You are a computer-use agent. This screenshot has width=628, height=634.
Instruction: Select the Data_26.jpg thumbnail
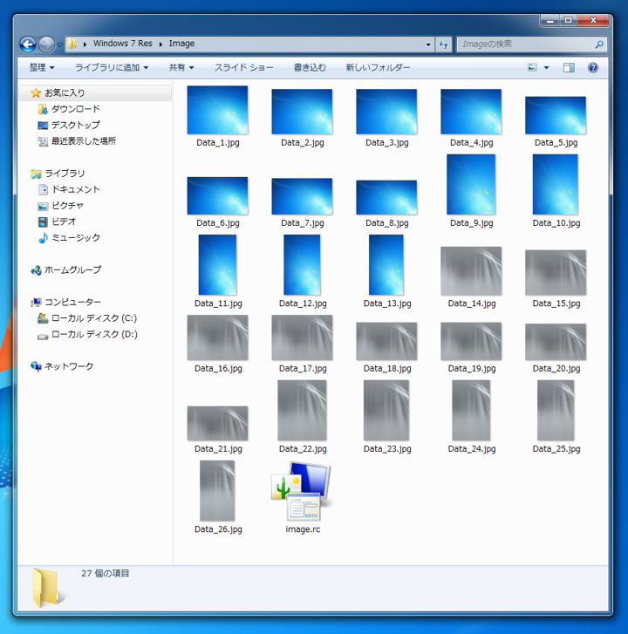coord(217,491)
